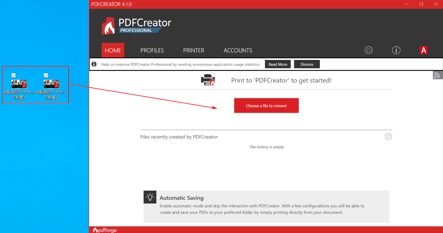Click 'Files recently created by PDFCreator:' label
Image resolution: width=443 pixels, height=233 pixels.
[179, 137]
